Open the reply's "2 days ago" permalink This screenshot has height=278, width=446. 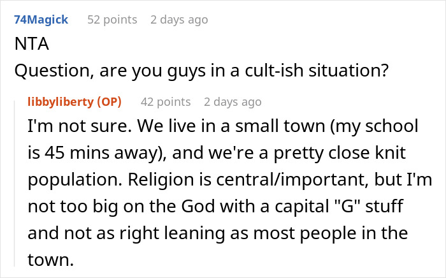(233, 102)
